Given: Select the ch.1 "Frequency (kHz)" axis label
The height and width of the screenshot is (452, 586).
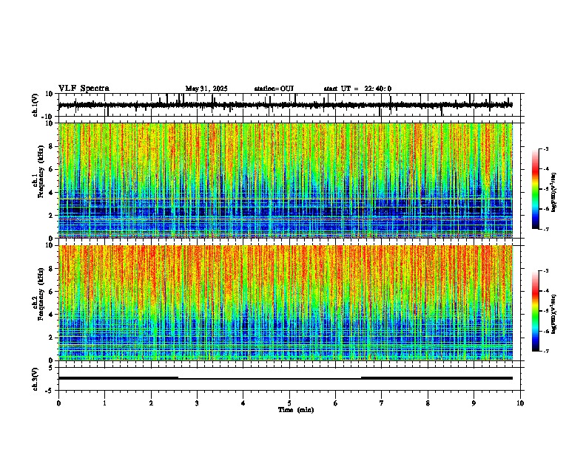Looking at the screenshot, I should coord(41,171).
